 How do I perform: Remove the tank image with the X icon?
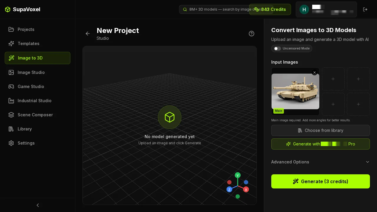(x=315, y=72)
